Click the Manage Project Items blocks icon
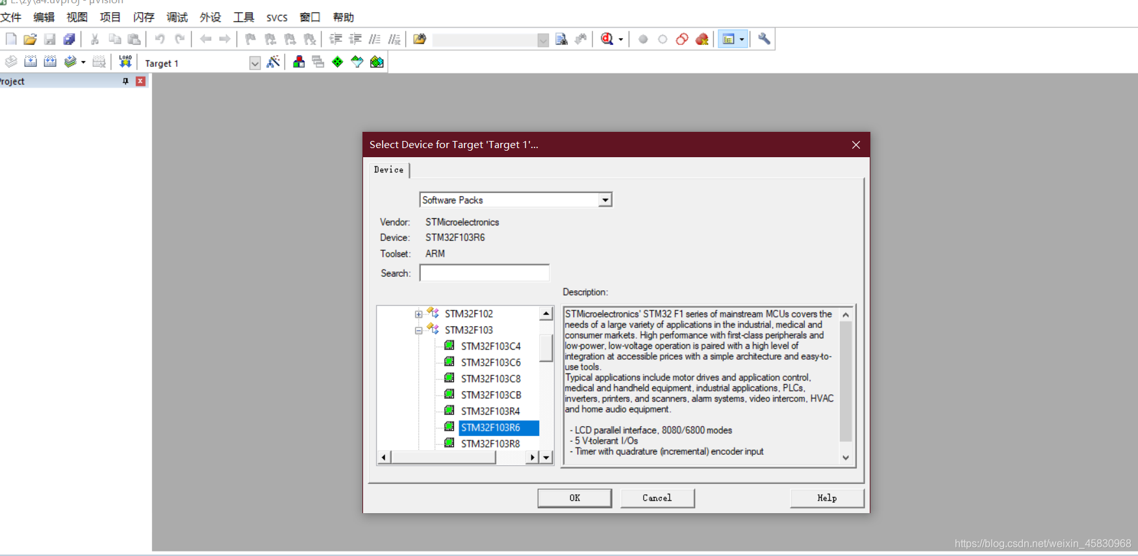This screenshot has height=556, width=1138. point(299,62)
